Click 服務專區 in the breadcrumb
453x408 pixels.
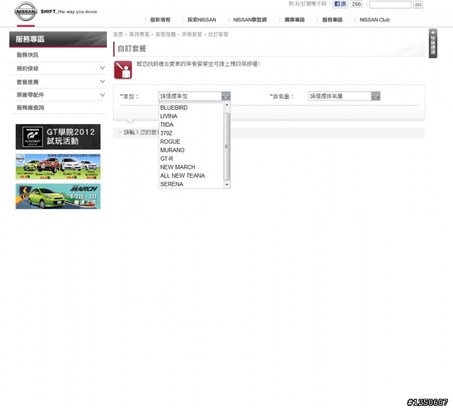coord(139,35)
